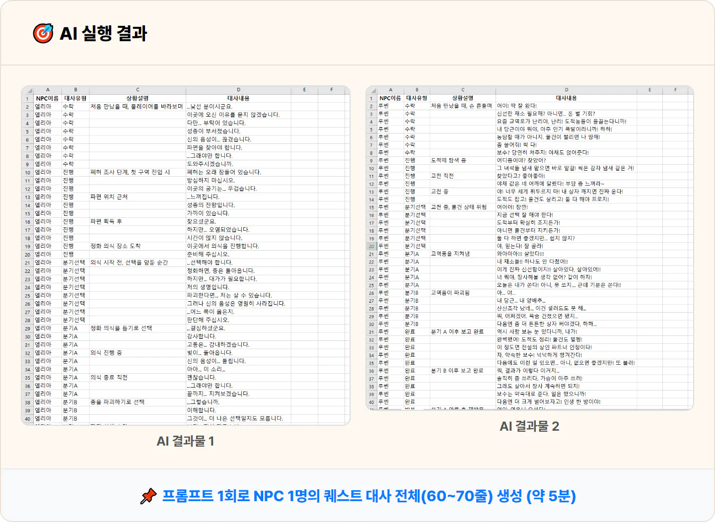Select the '찾으셨군요.' cell
Screen dimensions: 715x523
coord(238,221)
